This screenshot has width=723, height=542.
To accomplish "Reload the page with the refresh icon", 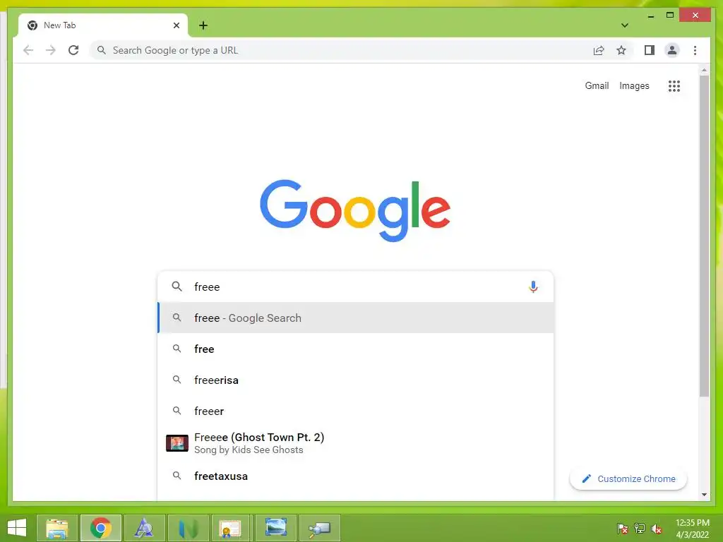I will point(73,50).
